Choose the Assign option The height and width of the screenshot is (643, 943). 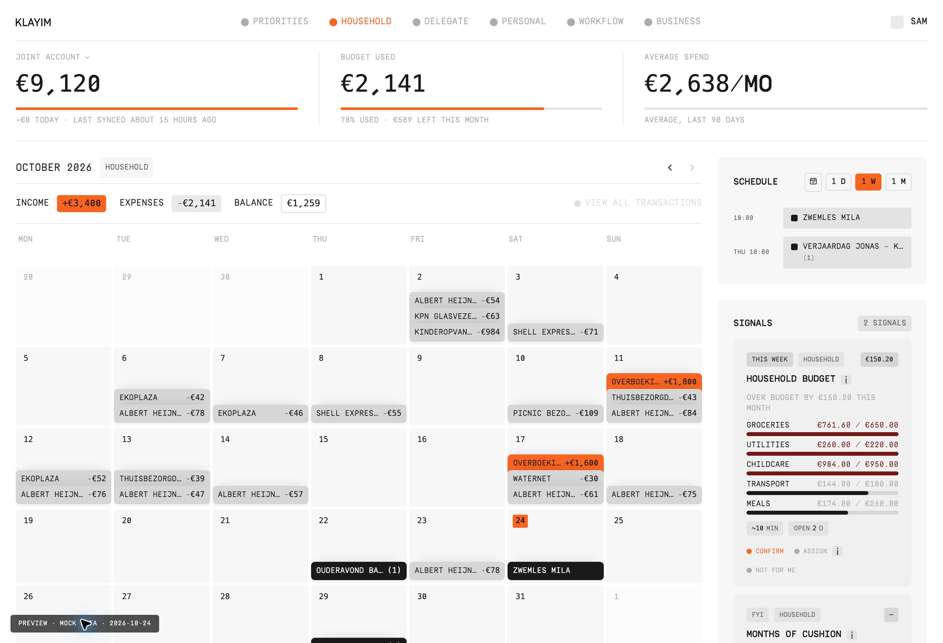(811, 551)
